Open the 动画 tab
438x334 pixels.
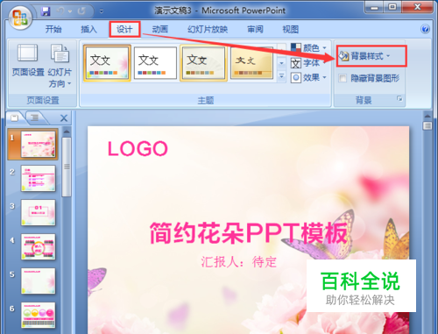point(160,29)
